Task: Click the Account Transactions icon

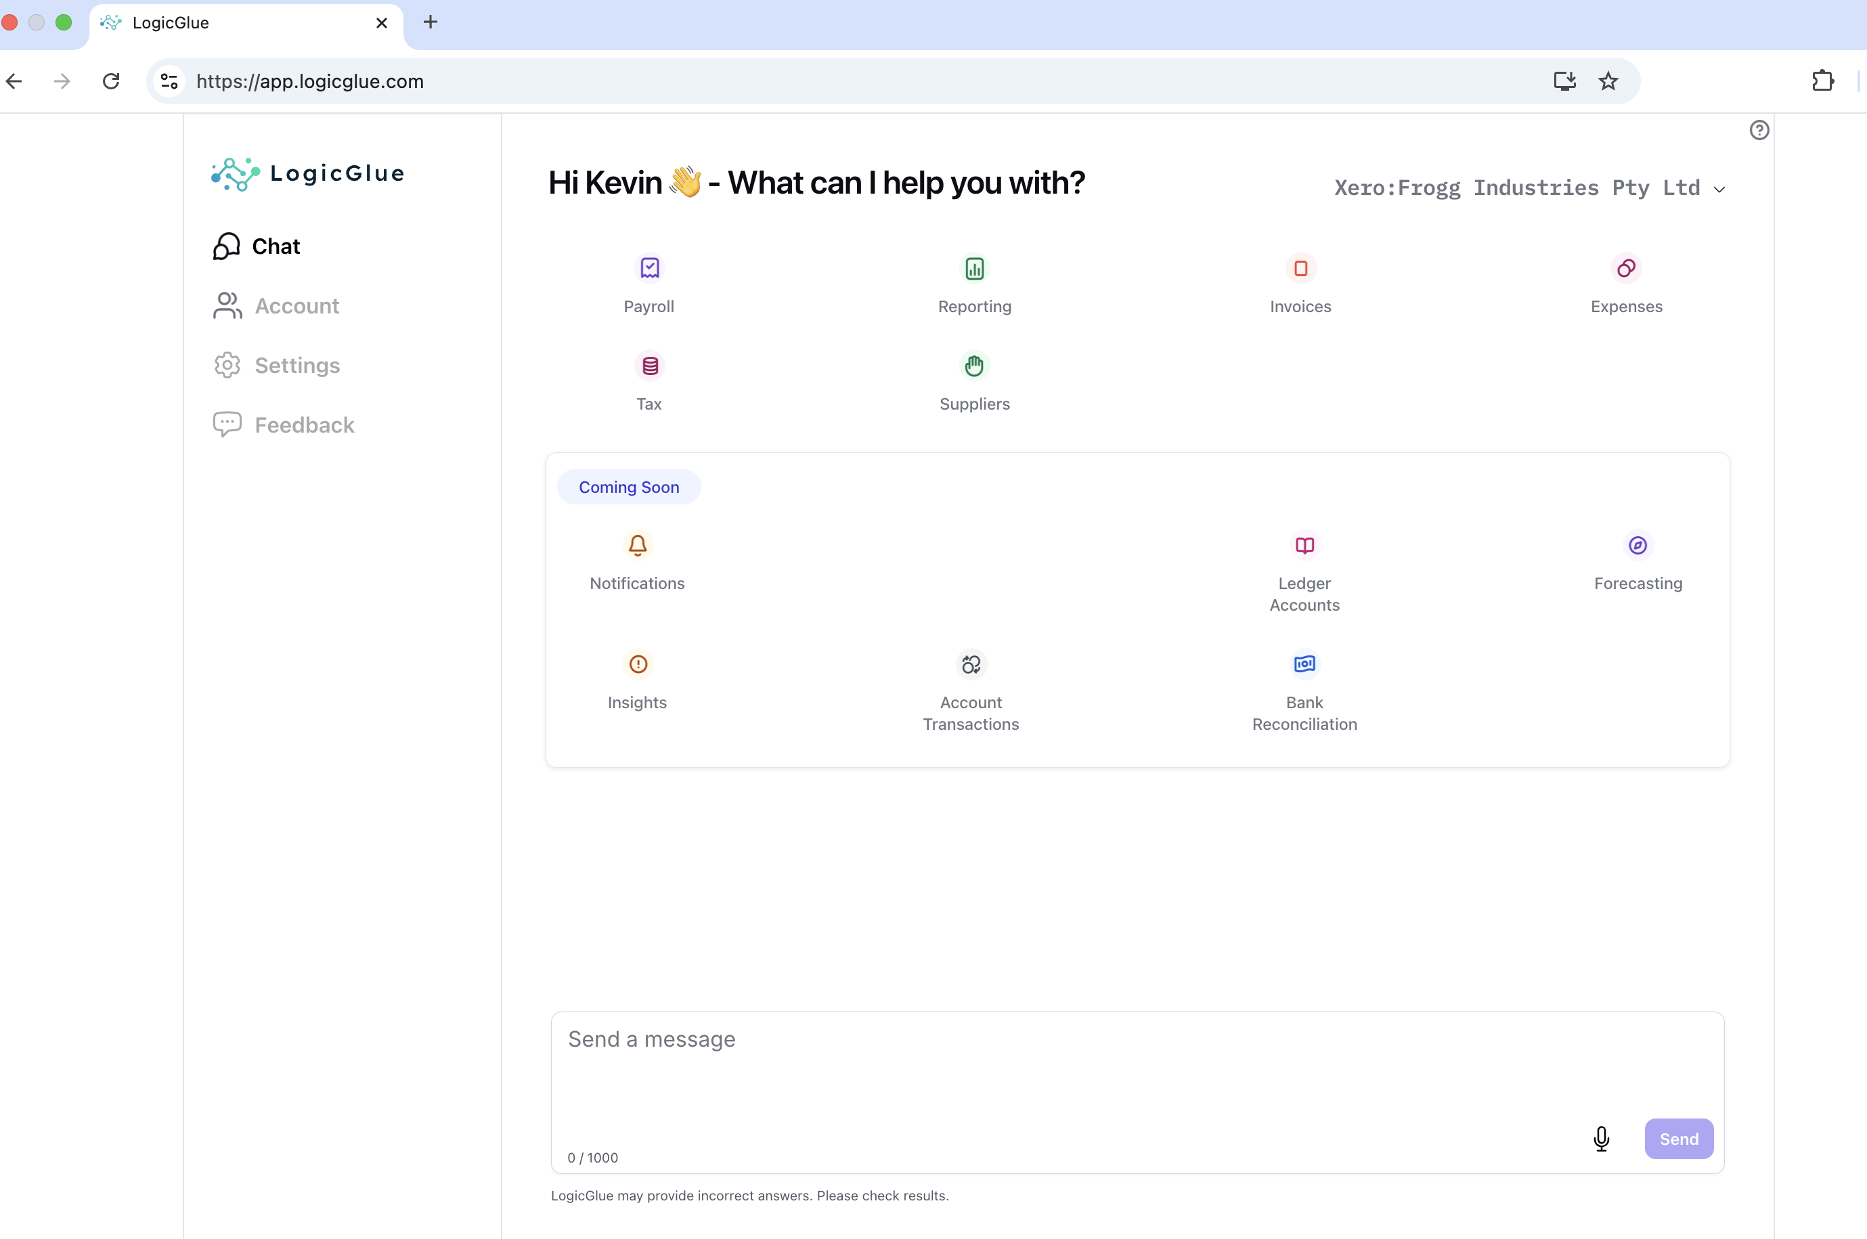Action: pos(971,665)
